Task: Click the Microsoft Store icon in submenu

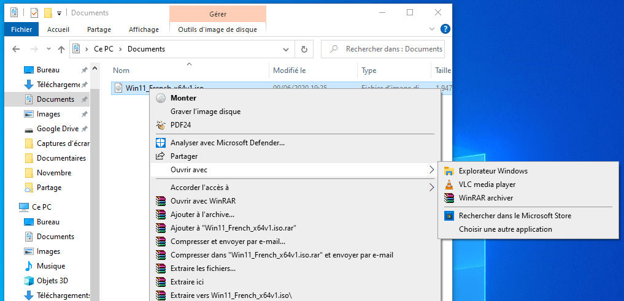Action: (449, 216)
